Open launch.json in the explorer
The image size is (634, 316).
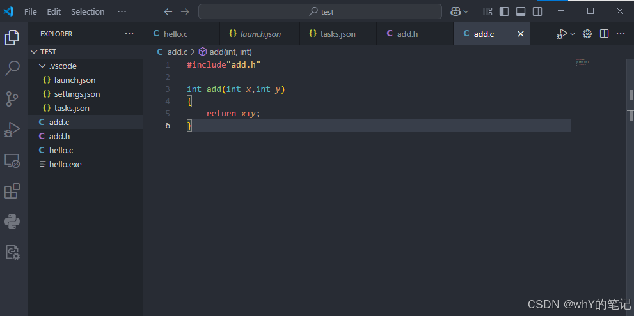(x=85, y=80)
